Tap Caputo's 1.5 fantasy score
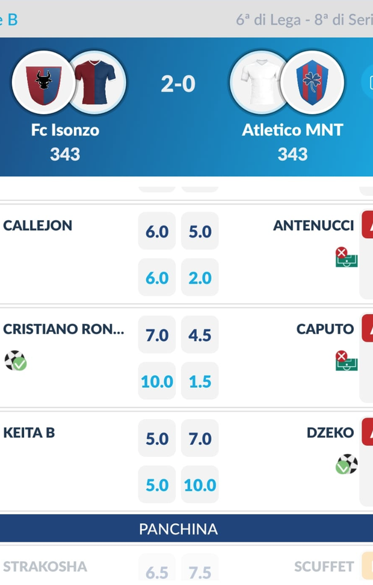The image size is (373, 585). 200,381
